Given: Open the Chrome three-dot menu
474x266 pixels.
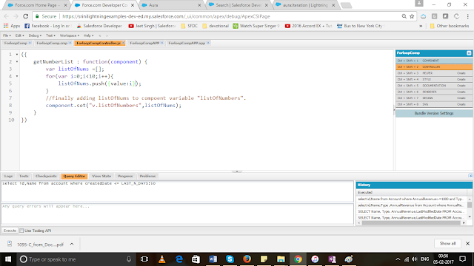Looking at the screenshot, I should click(x=467, y=16).
